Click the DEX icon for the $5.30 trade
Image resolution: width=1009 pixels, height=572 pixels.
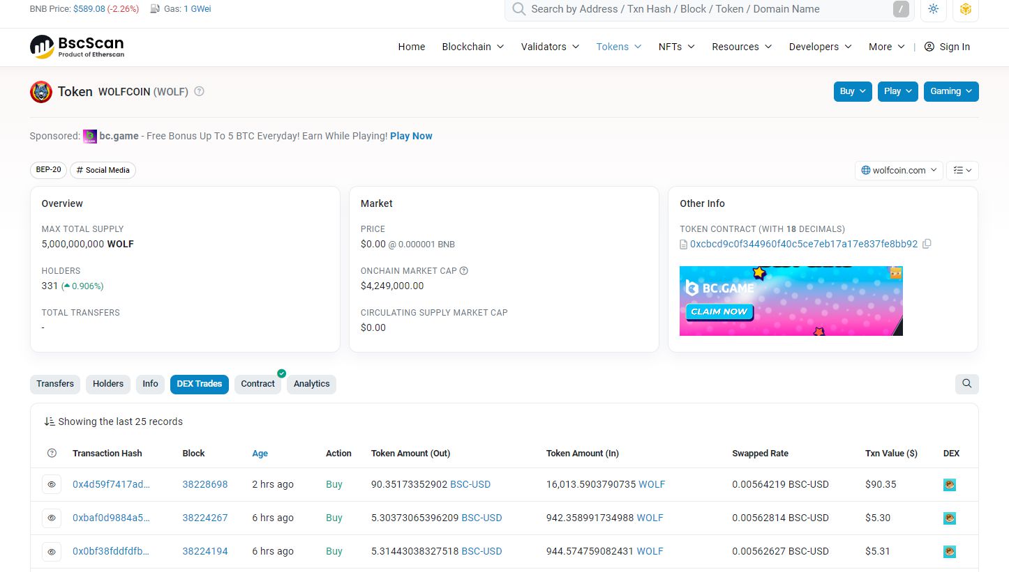click(x=949, y=518)
